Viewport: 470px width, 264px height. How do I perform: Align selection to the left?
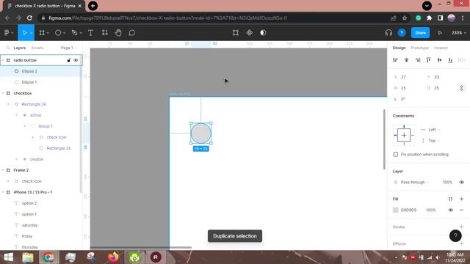click(x=395, y=60)
